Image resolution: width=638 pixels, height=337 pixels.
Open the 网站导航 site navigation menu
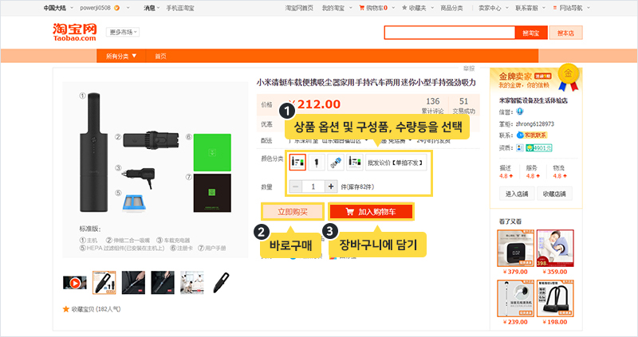[x=571, y=8]
